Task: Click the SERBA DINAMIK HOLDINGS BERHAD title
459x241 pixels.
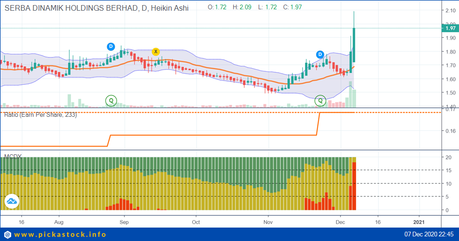Action: (69, 8)
